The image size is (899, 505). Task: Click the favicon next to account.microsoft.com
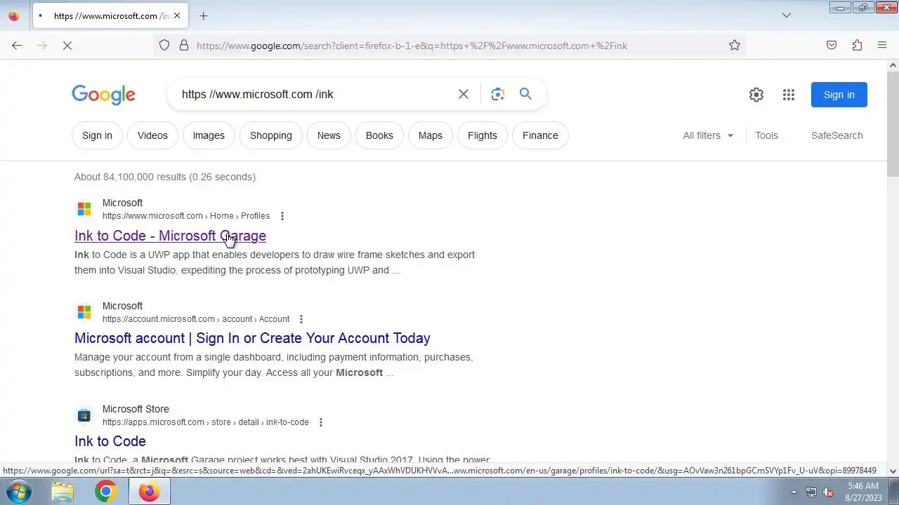[x=84, y=312]
